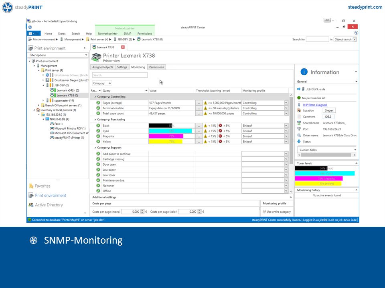This screenshot has height=288, width=385.
Task: Click the blue file menu button
Action: pos(33,34)
